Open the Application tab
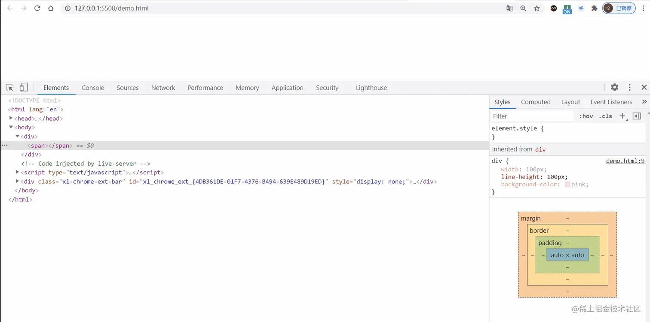 (288, 88)
